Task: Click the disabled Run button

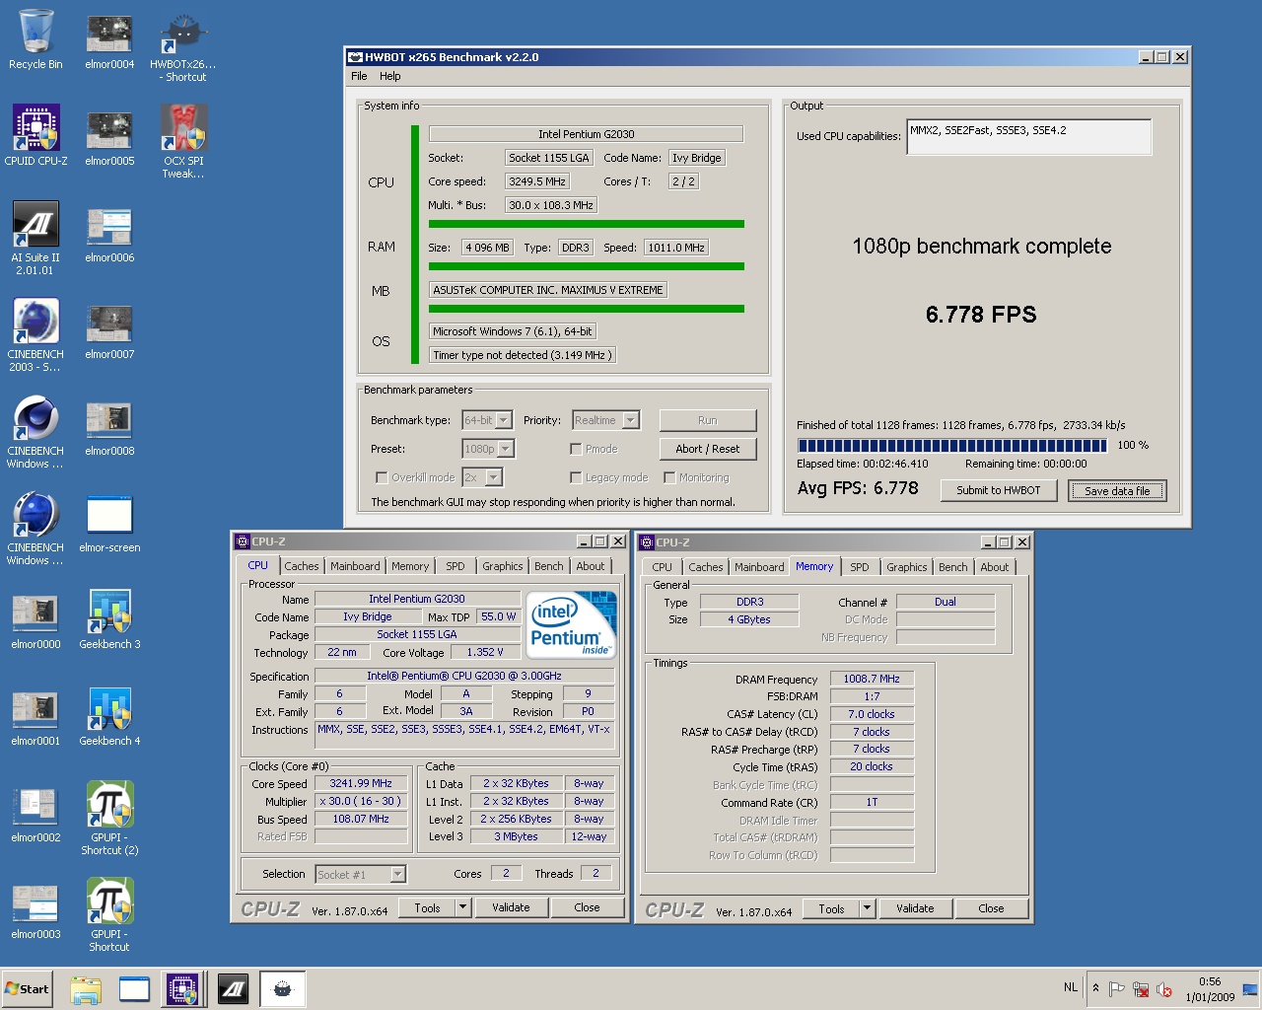Action: point(708,420)
